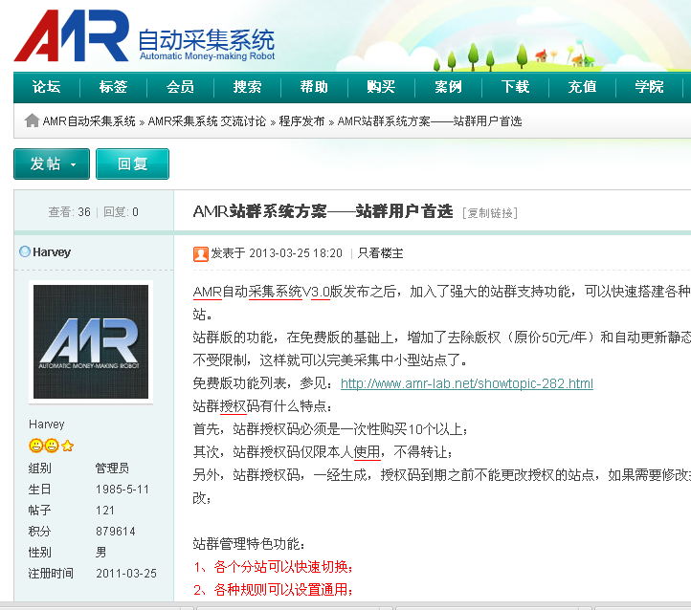The width and height of the screenshot is (691, 610).
Task: Open the 案例 navigation item
Action: tap(448, 87)
